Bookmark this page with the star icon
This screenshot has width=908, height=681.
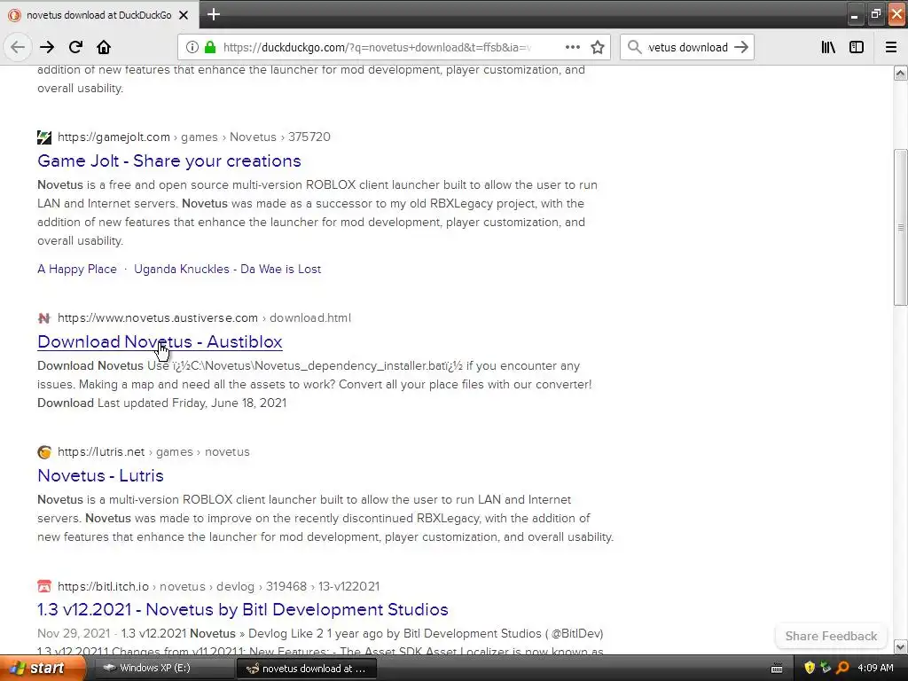598,48
